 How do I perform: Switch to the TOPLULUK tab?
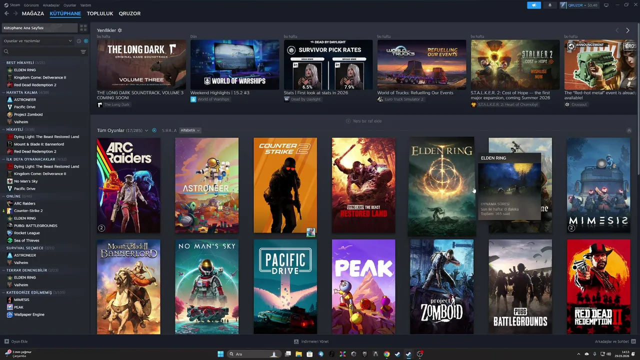coord(100,13)
